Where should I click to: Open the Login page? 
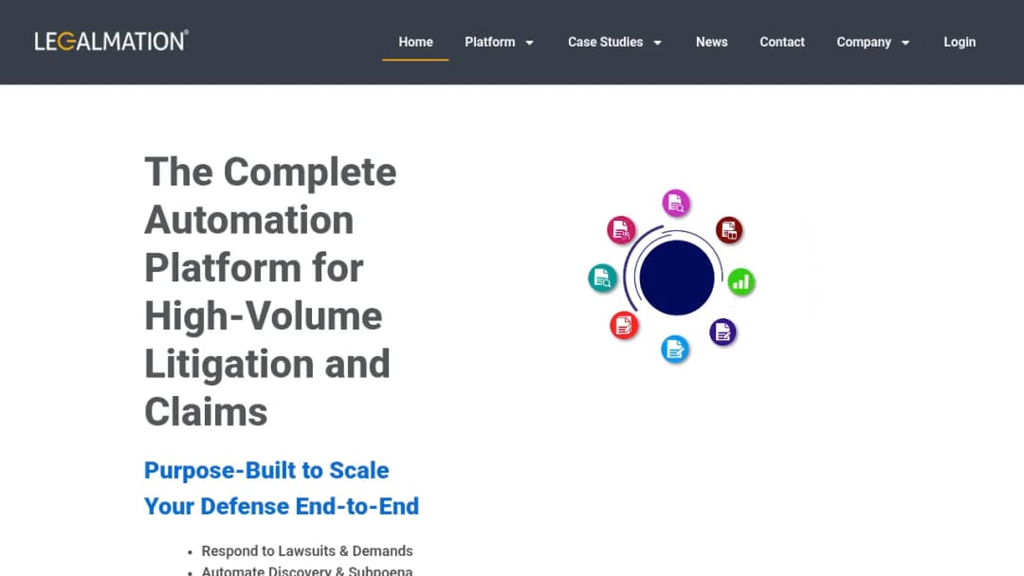tap(960, 42)
